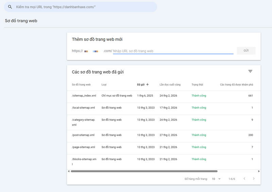This screenshot has height=192, width=272.
Task: Click the 661 discovered pages value
Action: coord(251,96)
